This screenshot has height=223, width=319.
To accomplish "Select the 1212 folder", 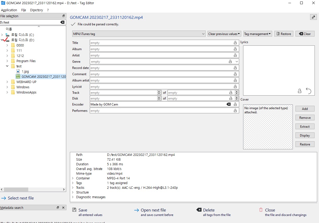I will (20, 56).
